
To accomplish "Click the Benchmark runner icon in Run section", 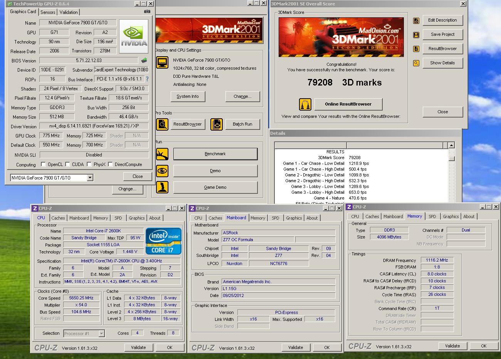I will click(162, 154).
